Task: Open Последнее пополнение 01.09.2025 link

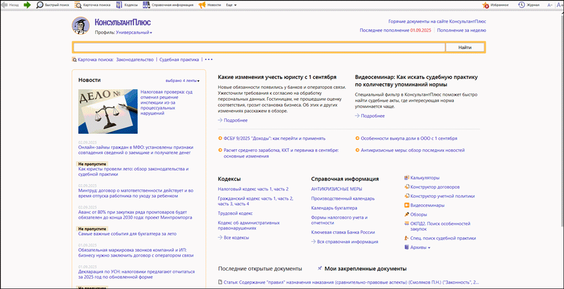Action: [x=395, y=30]
